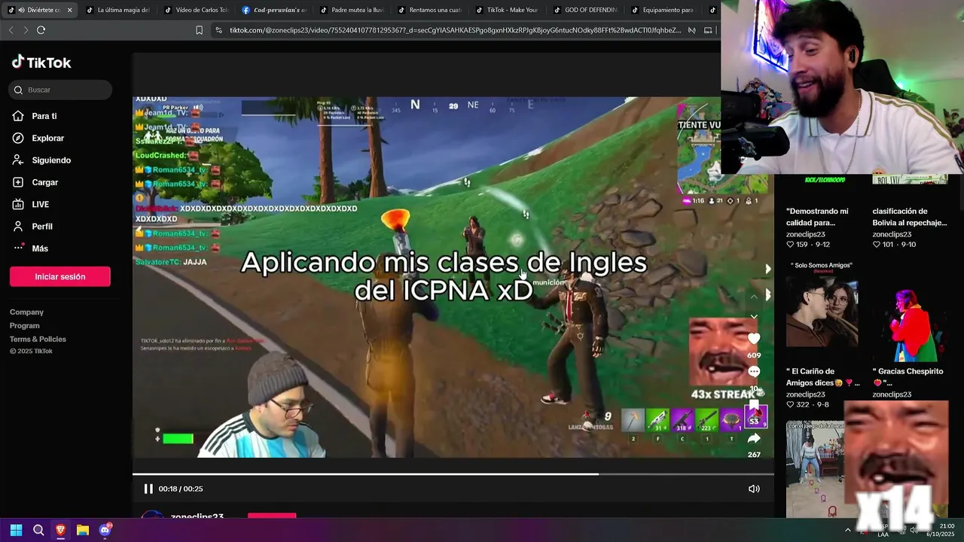Collapse the side panel with upper right arrow
The width and height of the screenshot is (964, 542).
[767, 269]
